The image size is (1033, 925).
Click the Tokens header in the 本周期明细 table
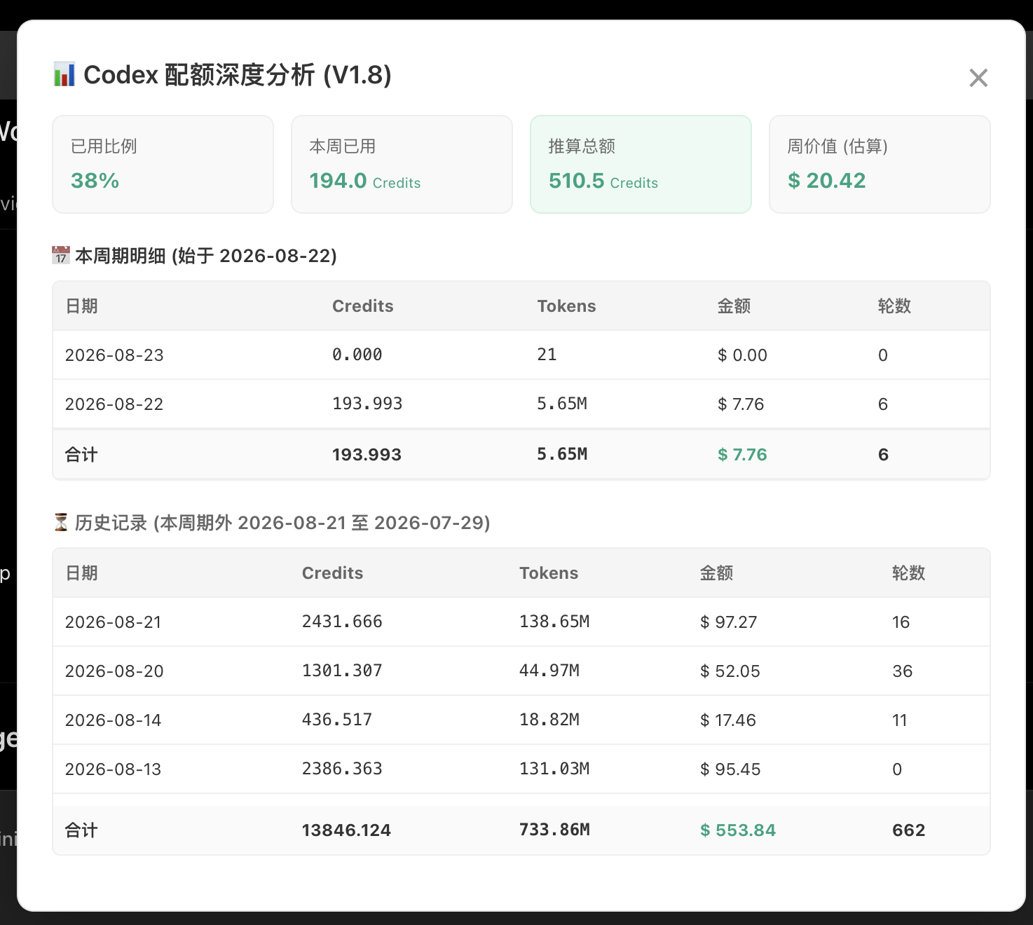point(566,306)
